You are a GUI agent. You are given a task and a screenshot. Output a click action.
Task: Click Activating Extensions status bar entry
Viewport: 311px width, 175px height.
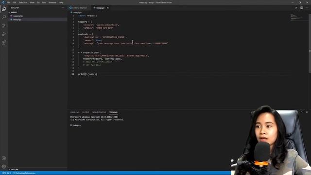(24, 173)
